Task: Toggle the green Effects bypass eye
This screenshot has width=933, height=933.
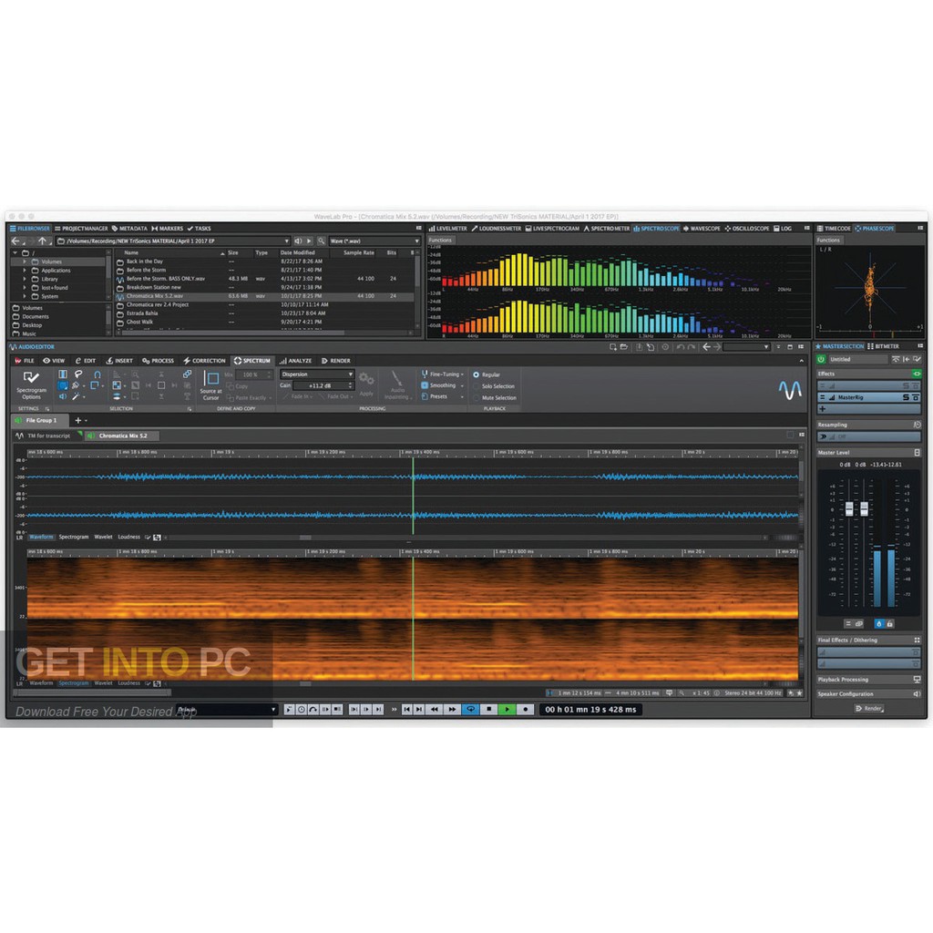Action: (917, 374)
